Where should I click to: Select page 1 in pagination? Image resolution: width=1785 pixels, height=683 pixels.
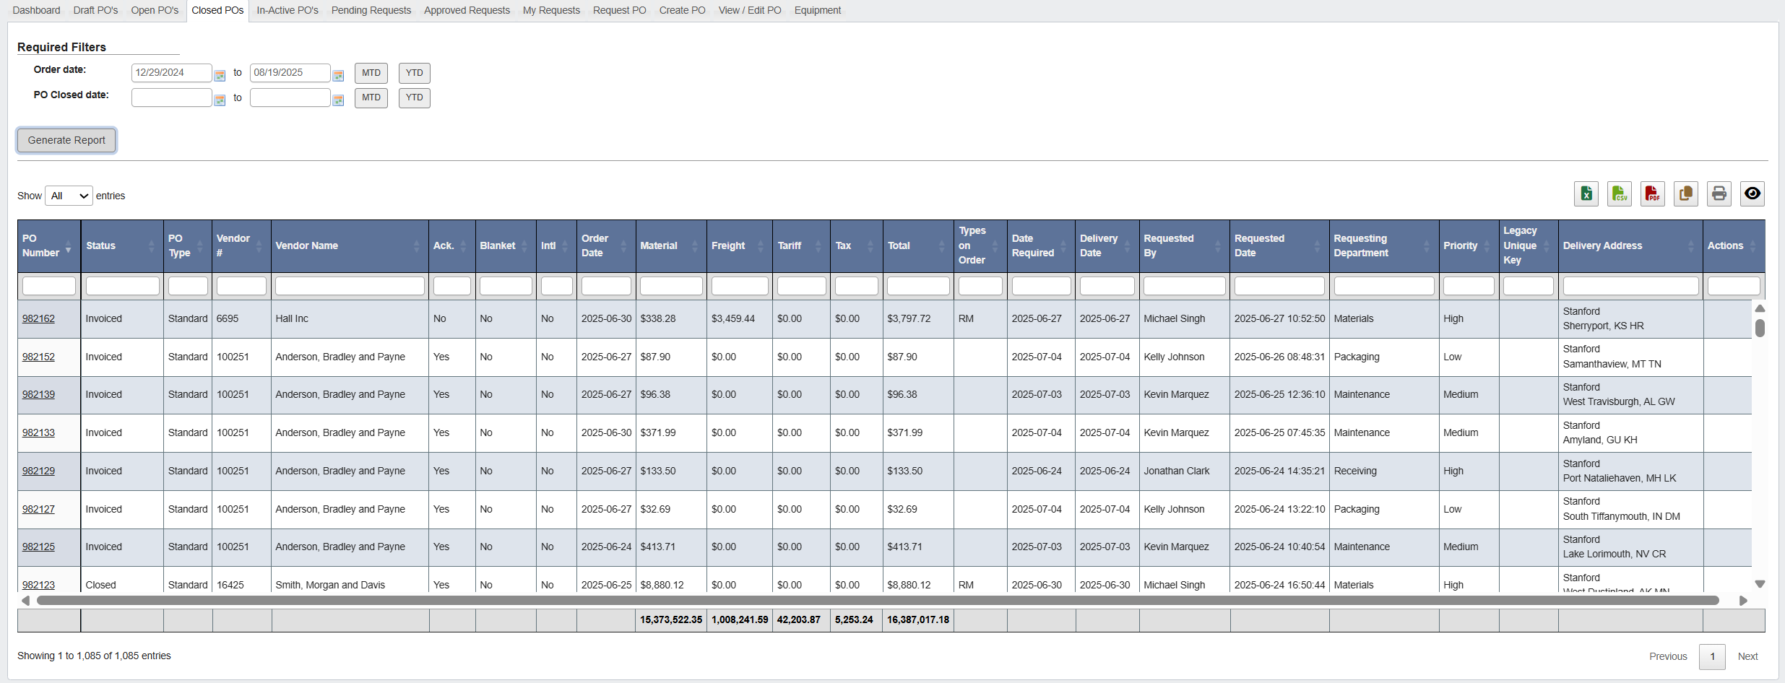(1712, 656)
